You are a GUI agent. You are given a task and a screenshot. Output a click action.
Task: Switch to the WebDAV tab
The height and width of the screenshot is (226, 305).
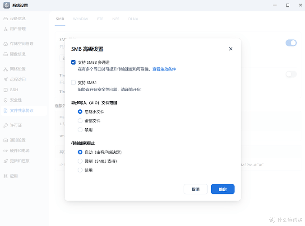point(80,19)
